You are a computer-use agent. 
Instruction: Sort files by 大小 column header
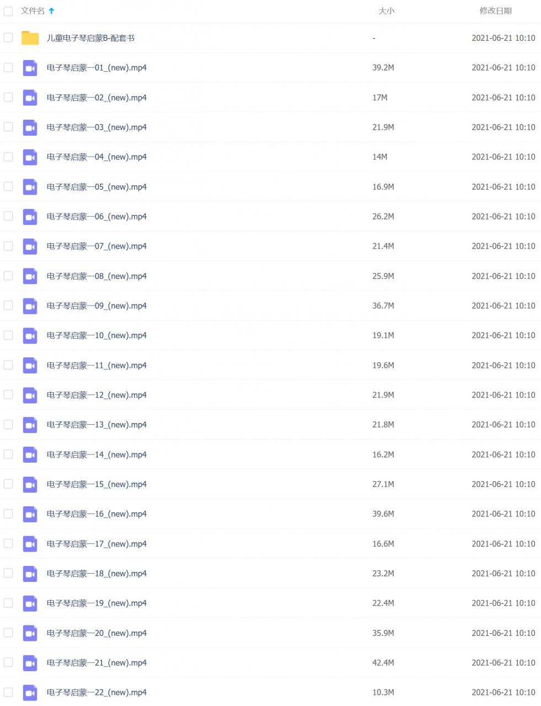(x=386, y=11)
